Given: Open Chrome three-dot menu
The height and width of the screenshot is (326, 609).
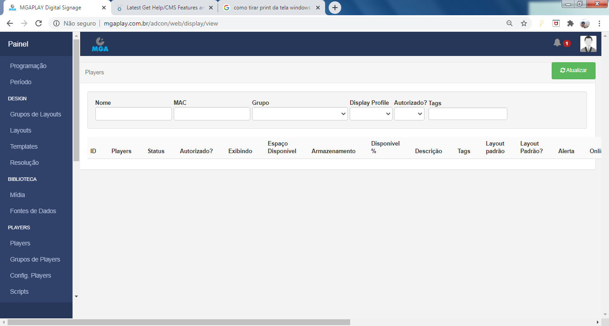Looking at the screenshot, I should coord(599,23).
